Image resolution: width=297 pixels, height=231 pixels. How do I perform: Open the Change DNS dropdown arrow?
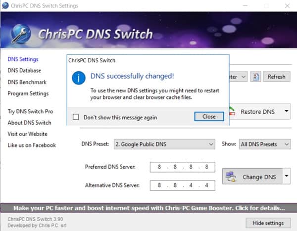pos(287,176)
